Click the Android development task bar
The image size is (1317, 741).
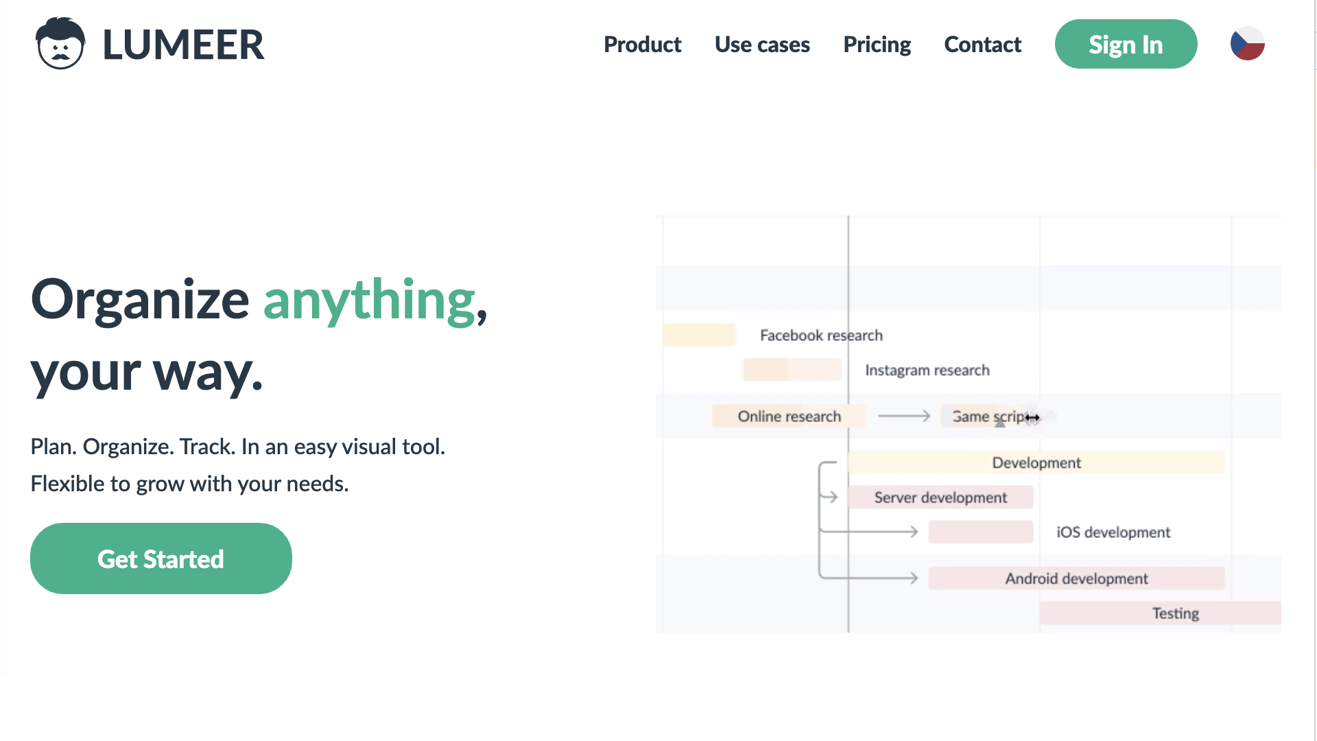tap(1076, 578)
